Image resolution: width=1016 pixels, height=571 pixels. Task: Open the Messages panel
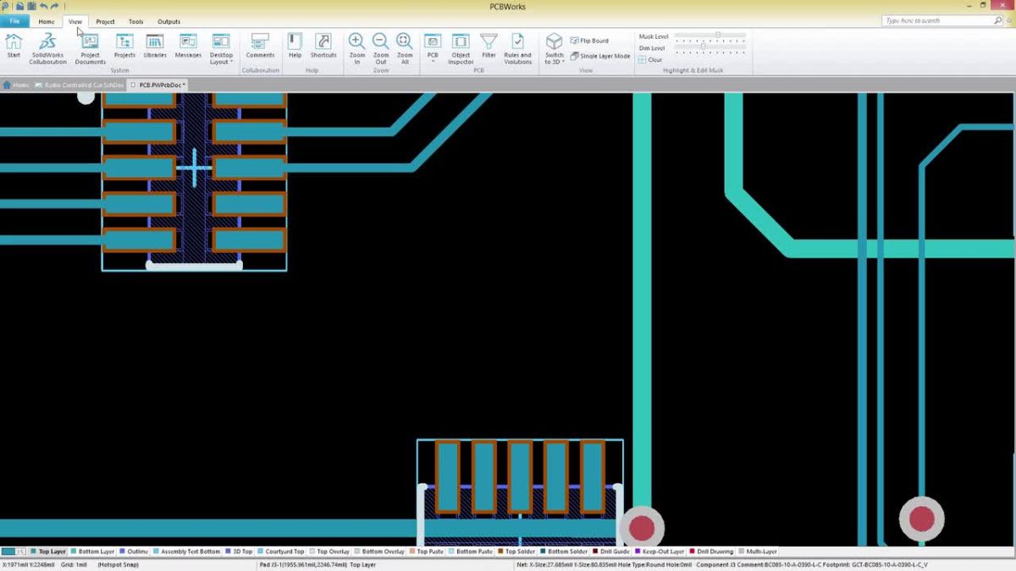coord(187,47)
